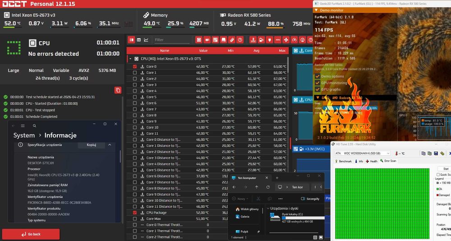Open the Nowy dropdown in Explorer

241,199
